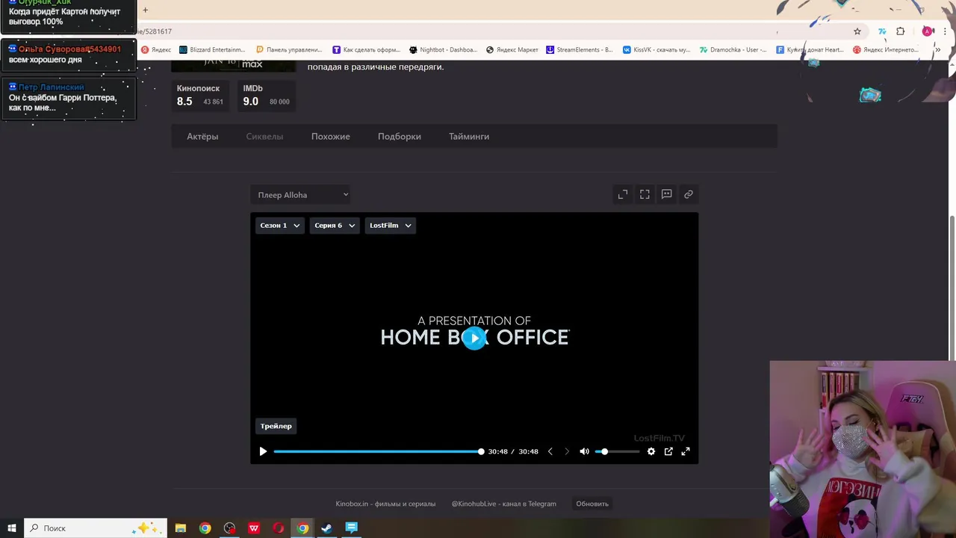
Task: Copy link via chain icon above player
Action: (x=689, y=194)
